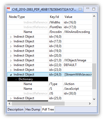This screenshot has width=104, height=120.
Task: Minimize the editor view pane
Action: [88, 8]
